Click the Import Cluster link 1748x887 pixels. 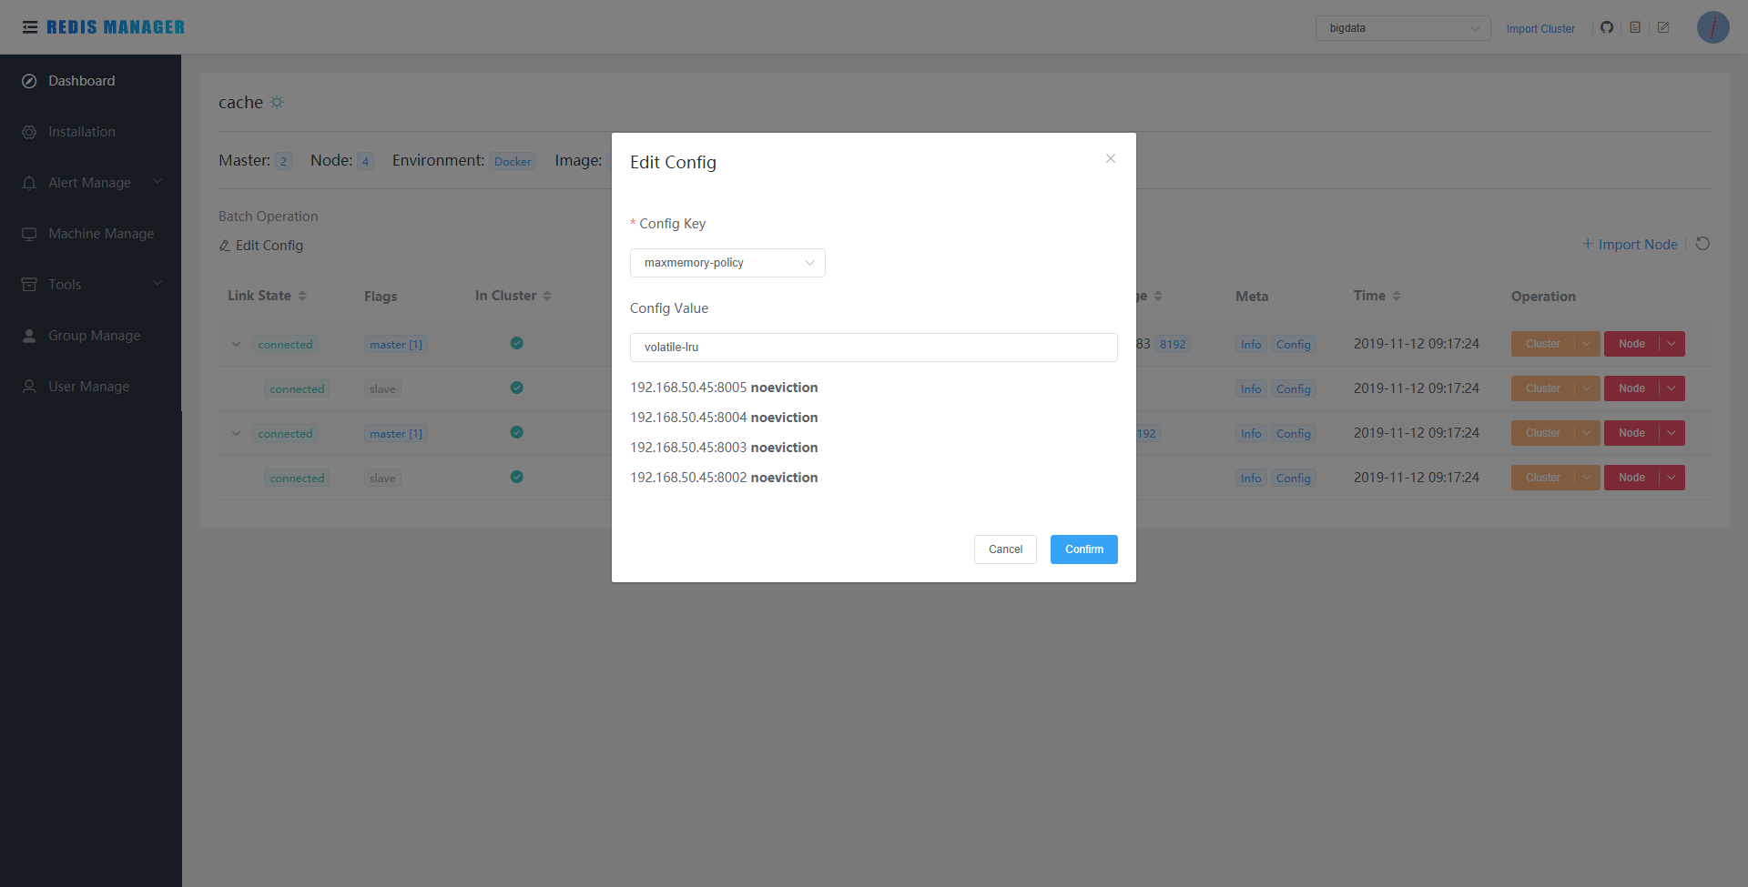click(1540, 29)
